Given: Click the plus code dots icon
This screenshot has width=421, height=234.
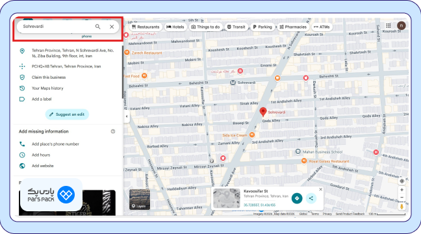Looking at the screenshot, I should click(22, 66).
